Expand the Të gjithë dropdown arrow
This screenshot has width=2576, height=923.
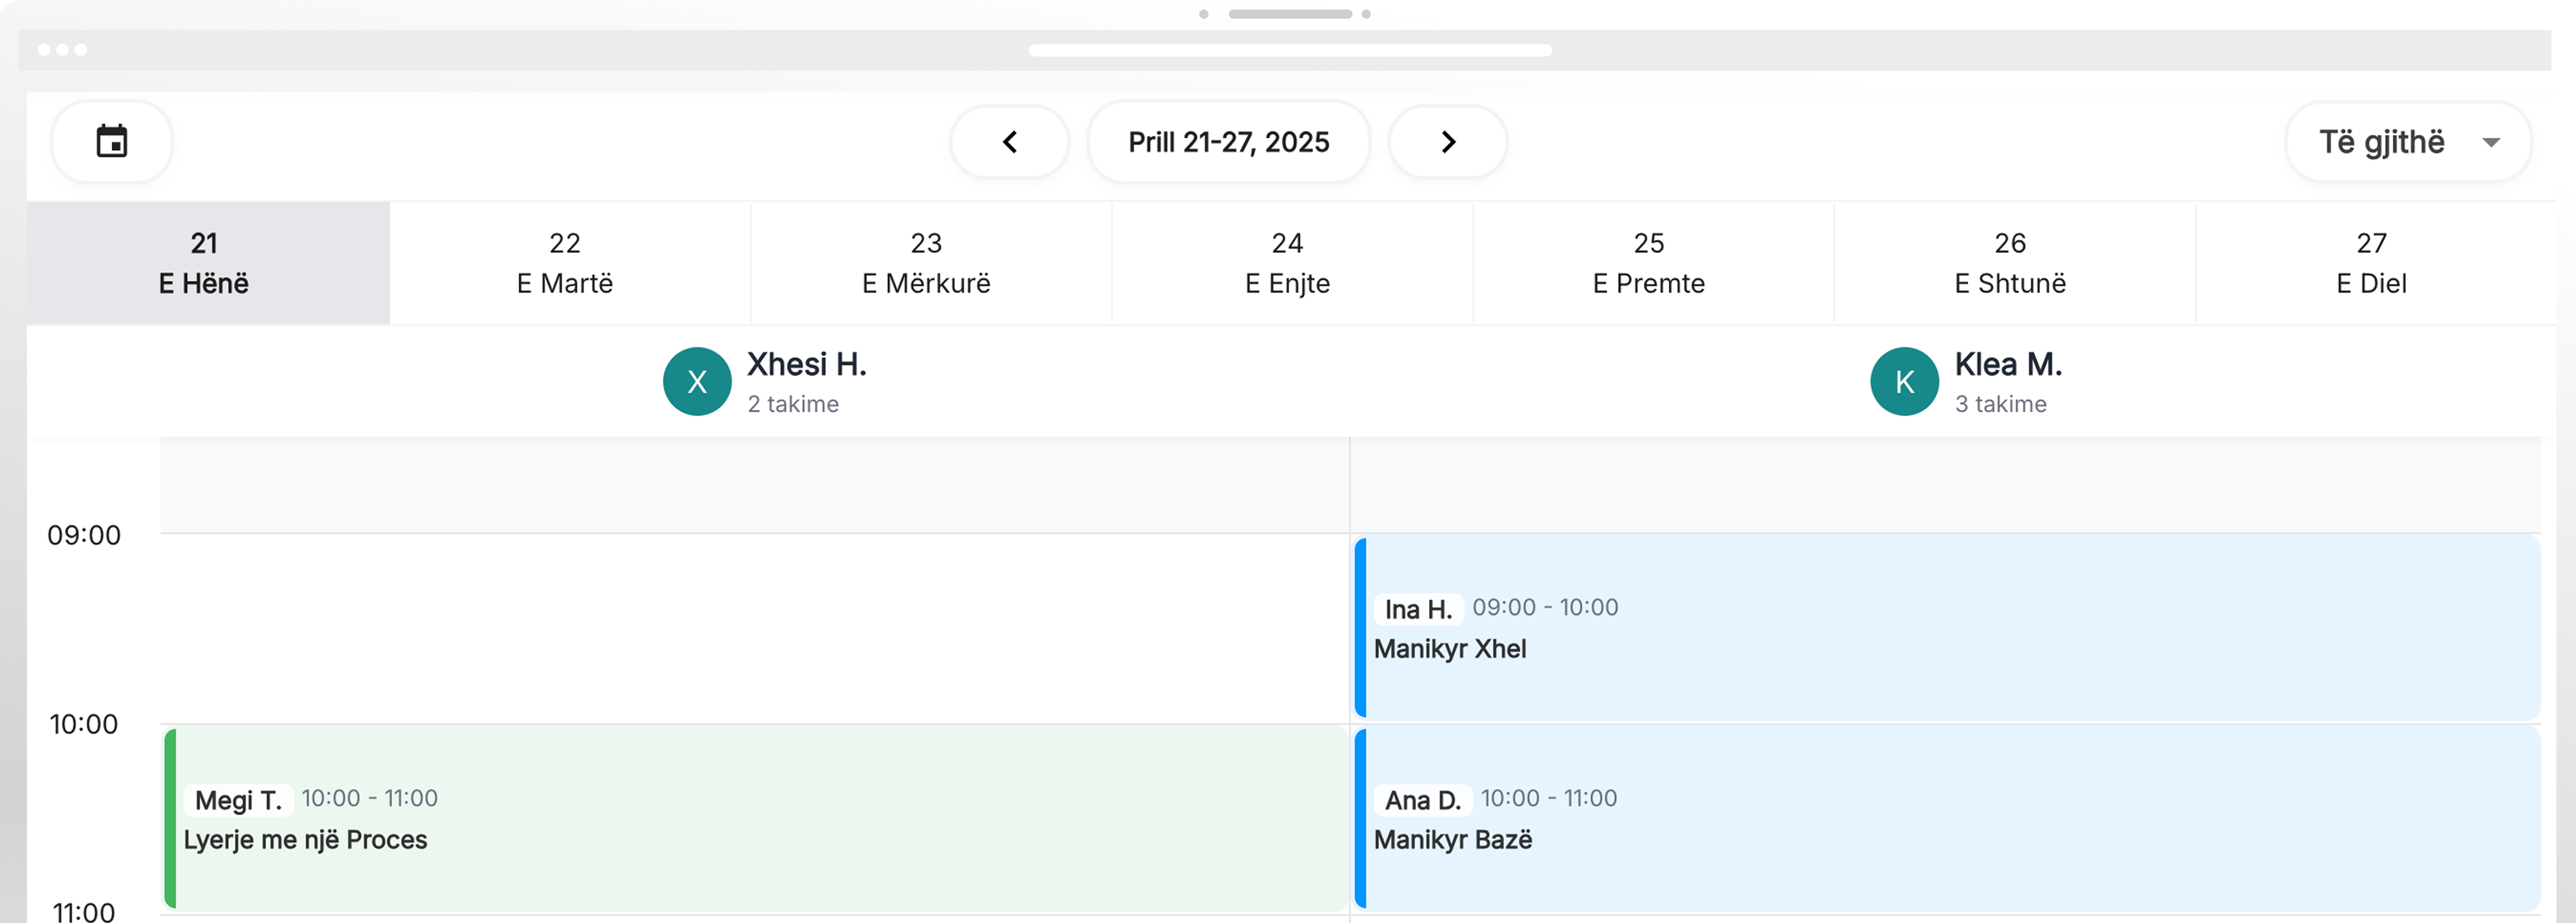(x=2491, y=143)
